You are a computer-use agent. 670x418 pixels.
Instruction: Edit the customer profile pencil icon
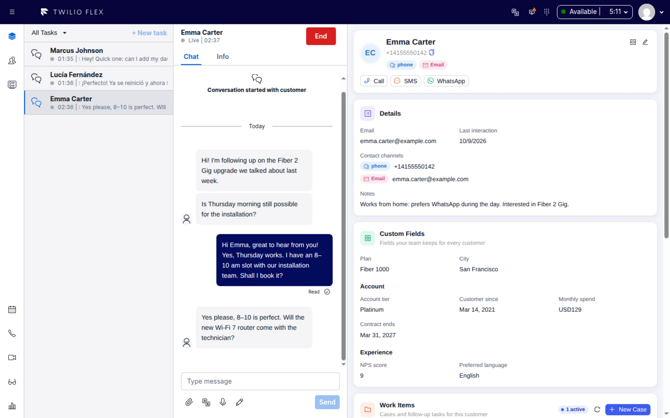tap(645, 42)
